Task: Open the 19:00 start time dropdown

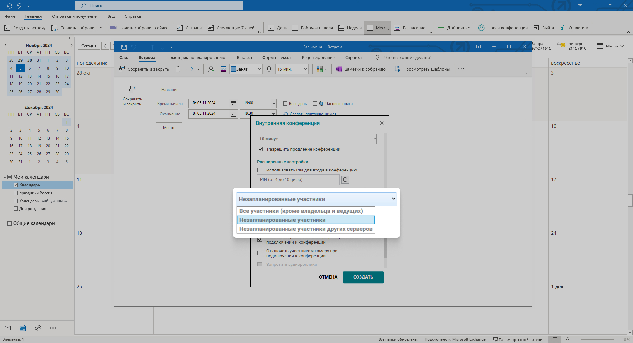Action: pyautogui.click(x=274, y=104)
